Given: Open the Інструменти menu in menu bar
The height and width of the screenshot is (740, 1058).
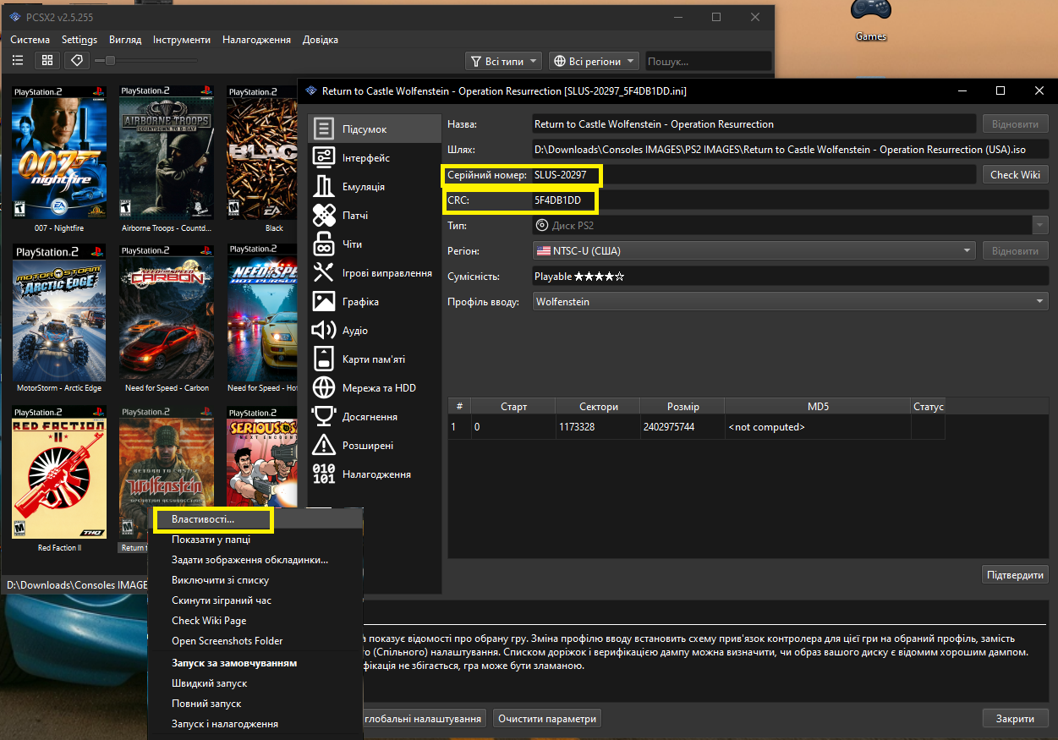Looking at the screenshot, I should coord(182,40).
